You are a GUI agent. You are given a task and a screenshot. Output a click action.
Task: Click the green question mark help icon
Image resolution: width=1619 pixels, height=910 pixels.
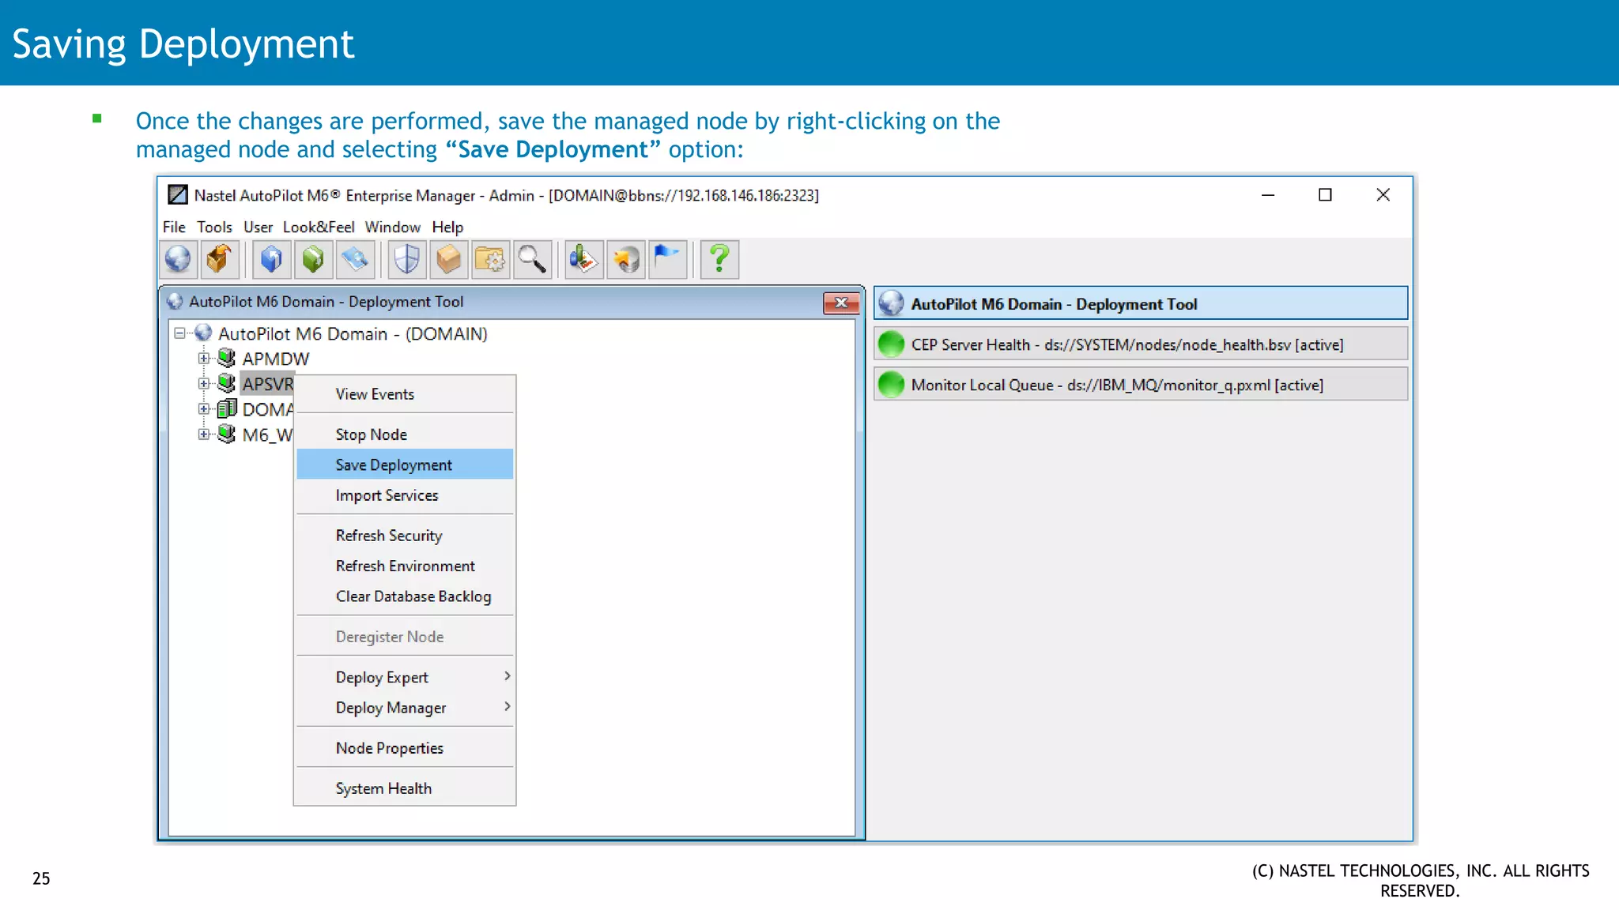pos(719,259)
